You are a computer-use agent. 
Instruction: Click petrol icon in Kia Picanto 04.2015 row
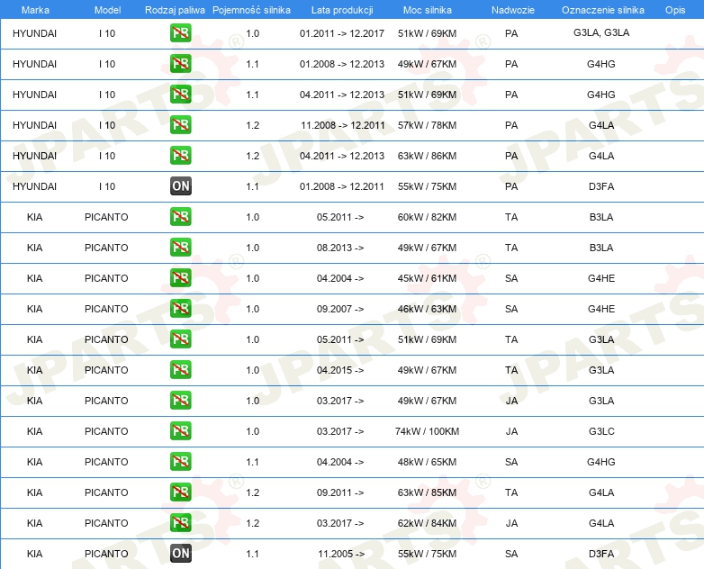tap(180, 370)
